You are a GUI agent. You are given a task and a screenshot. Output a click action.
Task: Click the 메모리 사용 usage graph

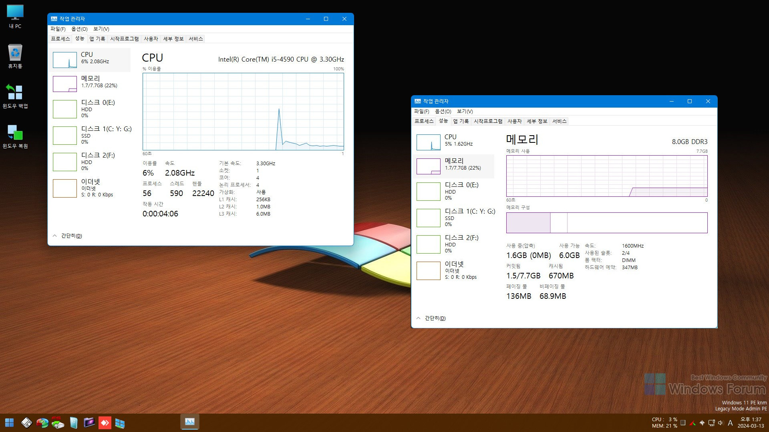(607, 176)
